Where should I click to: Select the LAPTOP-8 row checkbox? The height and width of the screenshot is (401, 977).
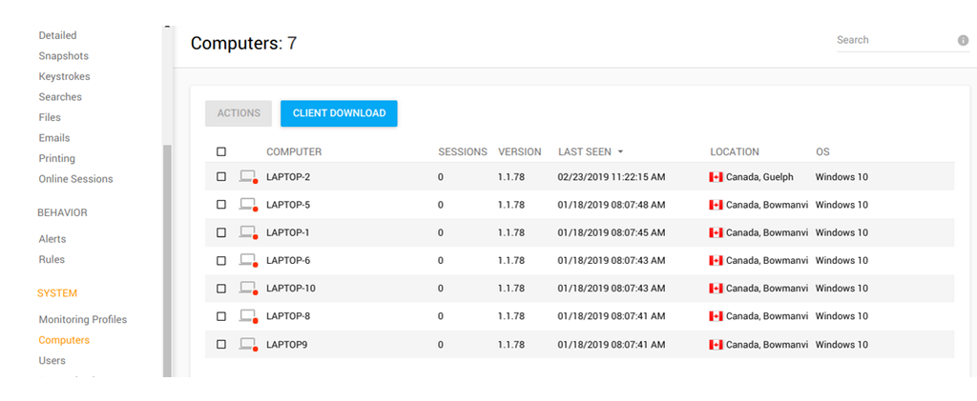(221, 316)
